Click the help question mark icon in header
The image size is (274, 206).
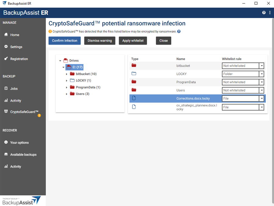[264, 12]
